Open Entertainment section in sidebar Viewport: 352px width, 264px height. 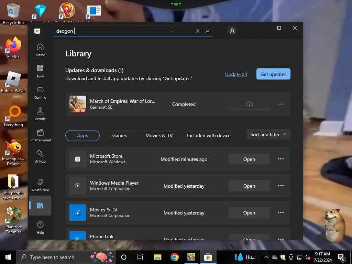click(x=40, y=135)
